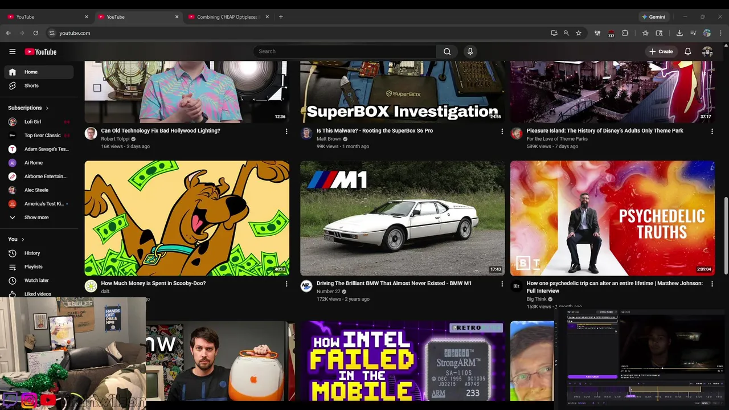
Task: Play the BMW M1 video thumbnail
Action: click(x=402, y=218)
